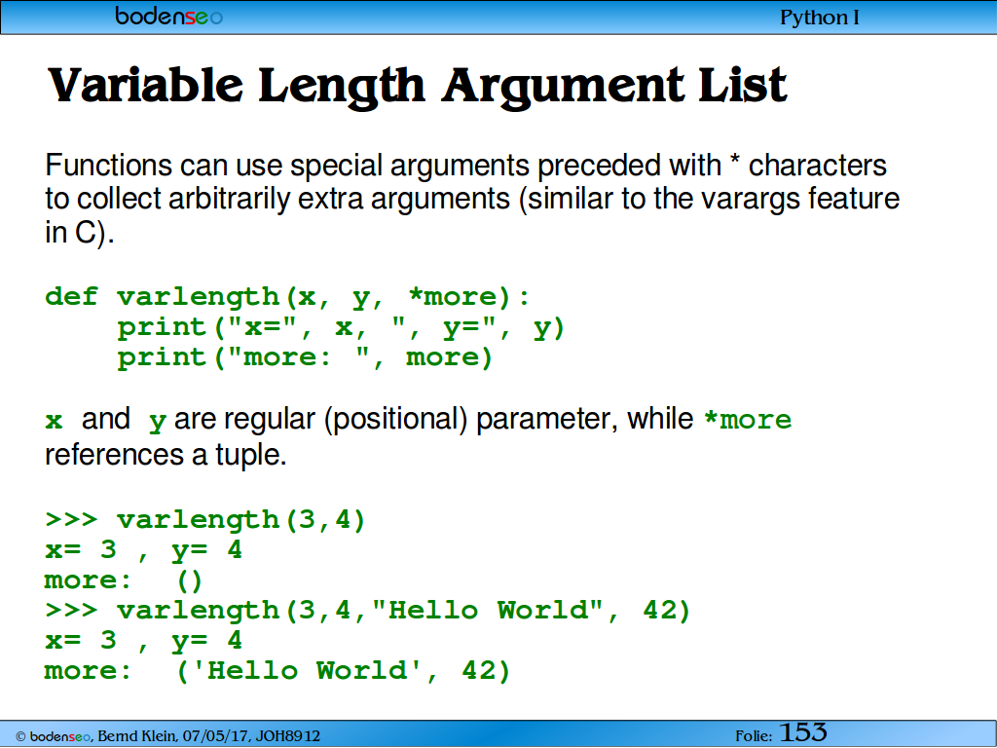Click the slide number '153'

[803, 732]
